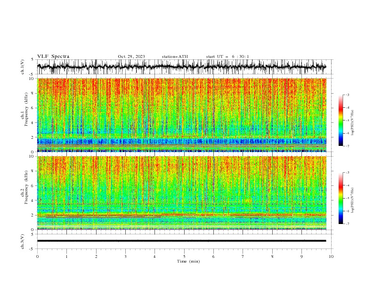This screenshot has width=373, height=288.
Task: Click the ch.2 PSD color scale bar
Action: click(341, 198)
